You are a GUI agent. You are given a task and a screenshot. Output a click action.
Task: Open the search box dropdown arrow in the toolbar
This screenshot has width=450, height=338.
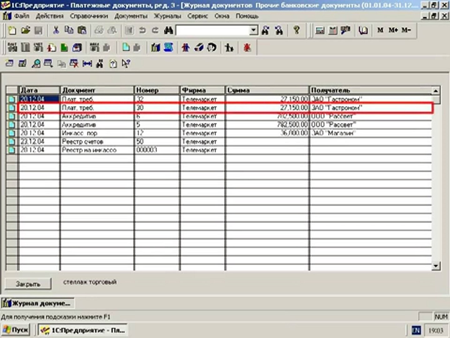[254, 30]
